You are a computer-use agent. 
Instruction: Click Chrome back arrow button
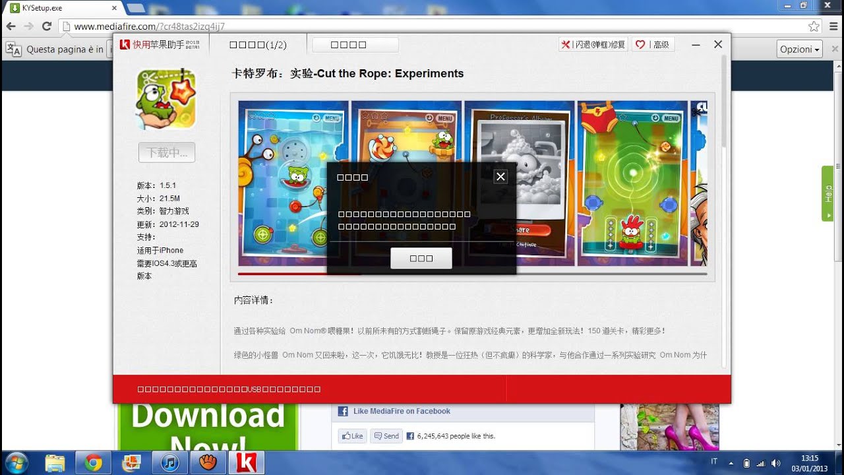(x=11, y=26)
